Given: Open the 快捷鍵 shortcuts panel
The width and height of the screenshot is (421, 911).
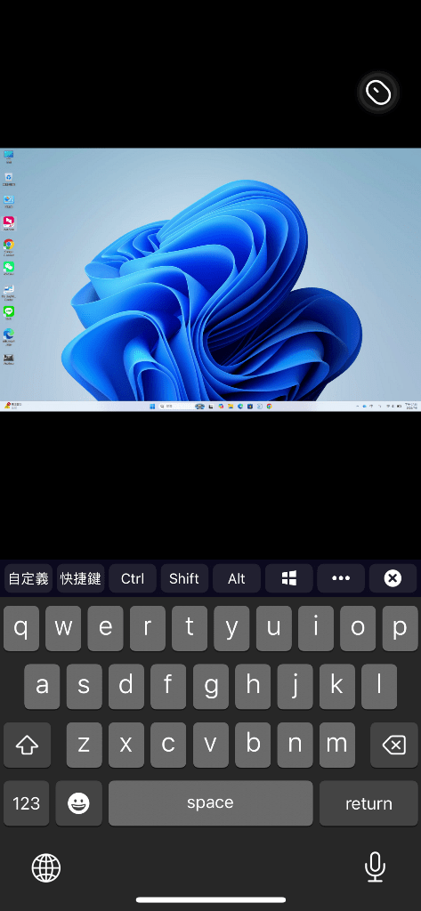Looking at the screenshot, I should click(81, 578).
